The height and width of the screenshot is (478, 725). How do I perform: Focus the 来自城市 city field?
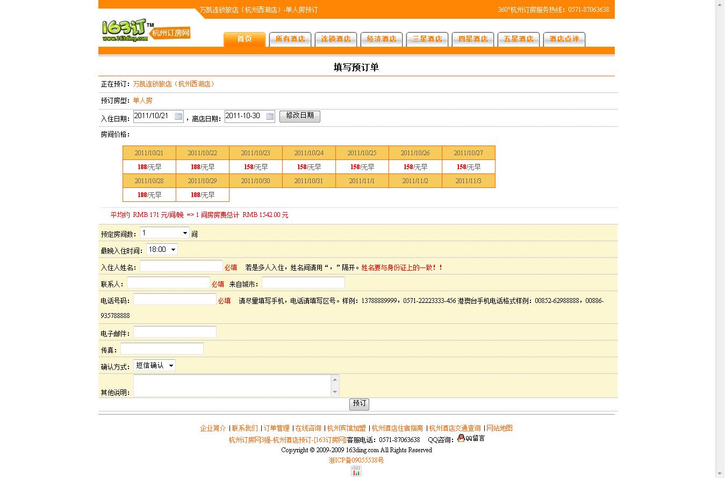(x=303, y=283)
